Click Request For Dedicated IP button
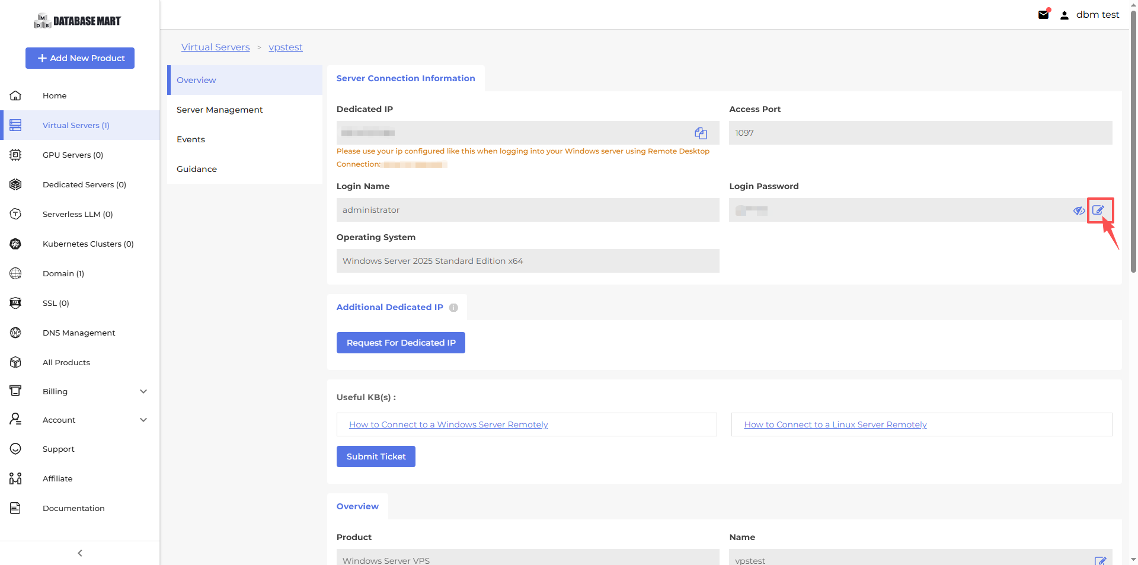 point(401,343)
